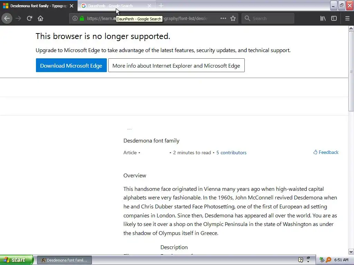354x265 pixels.
Task: Close the Desdemona font family tab
Action: click(x=72, y=6)
